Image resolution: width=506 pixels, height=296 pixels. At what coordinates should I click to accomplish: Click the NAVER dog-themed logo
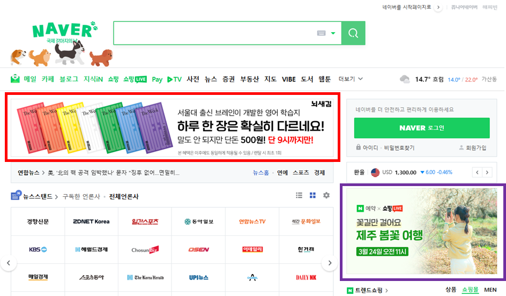[x=61, y=43]
